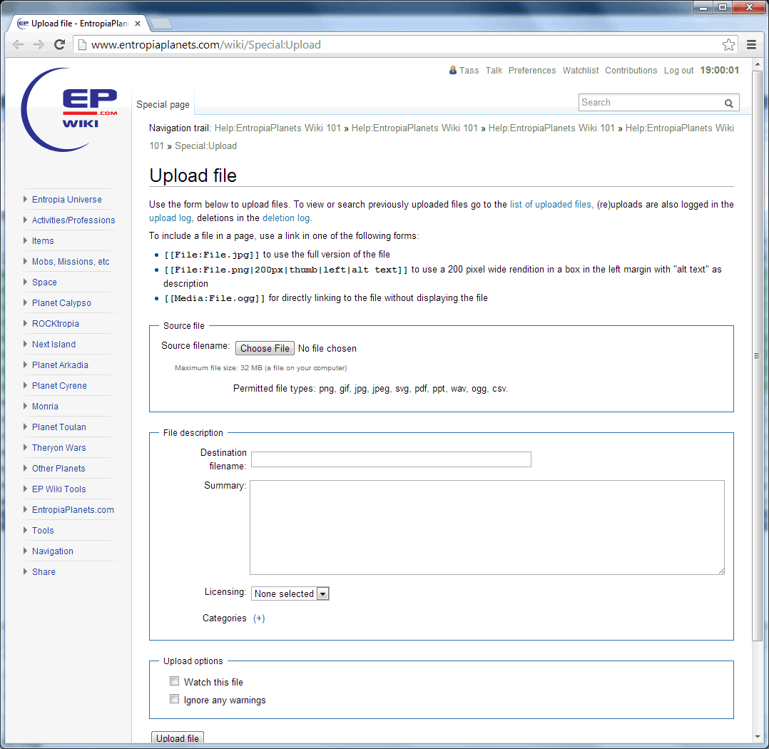Open the list of uploaded files link

click(550, 204)
